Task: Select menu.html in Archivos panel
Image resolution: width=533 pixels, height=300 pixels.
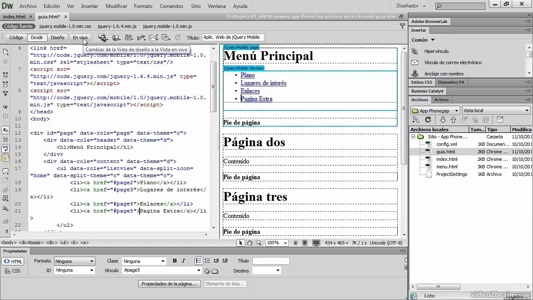Action: [447, 167]
